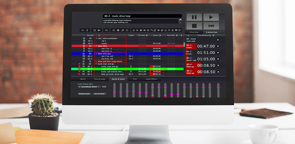
Task: Add a Reset cue with undo arrow icon
Action: [x=151, y=30]
